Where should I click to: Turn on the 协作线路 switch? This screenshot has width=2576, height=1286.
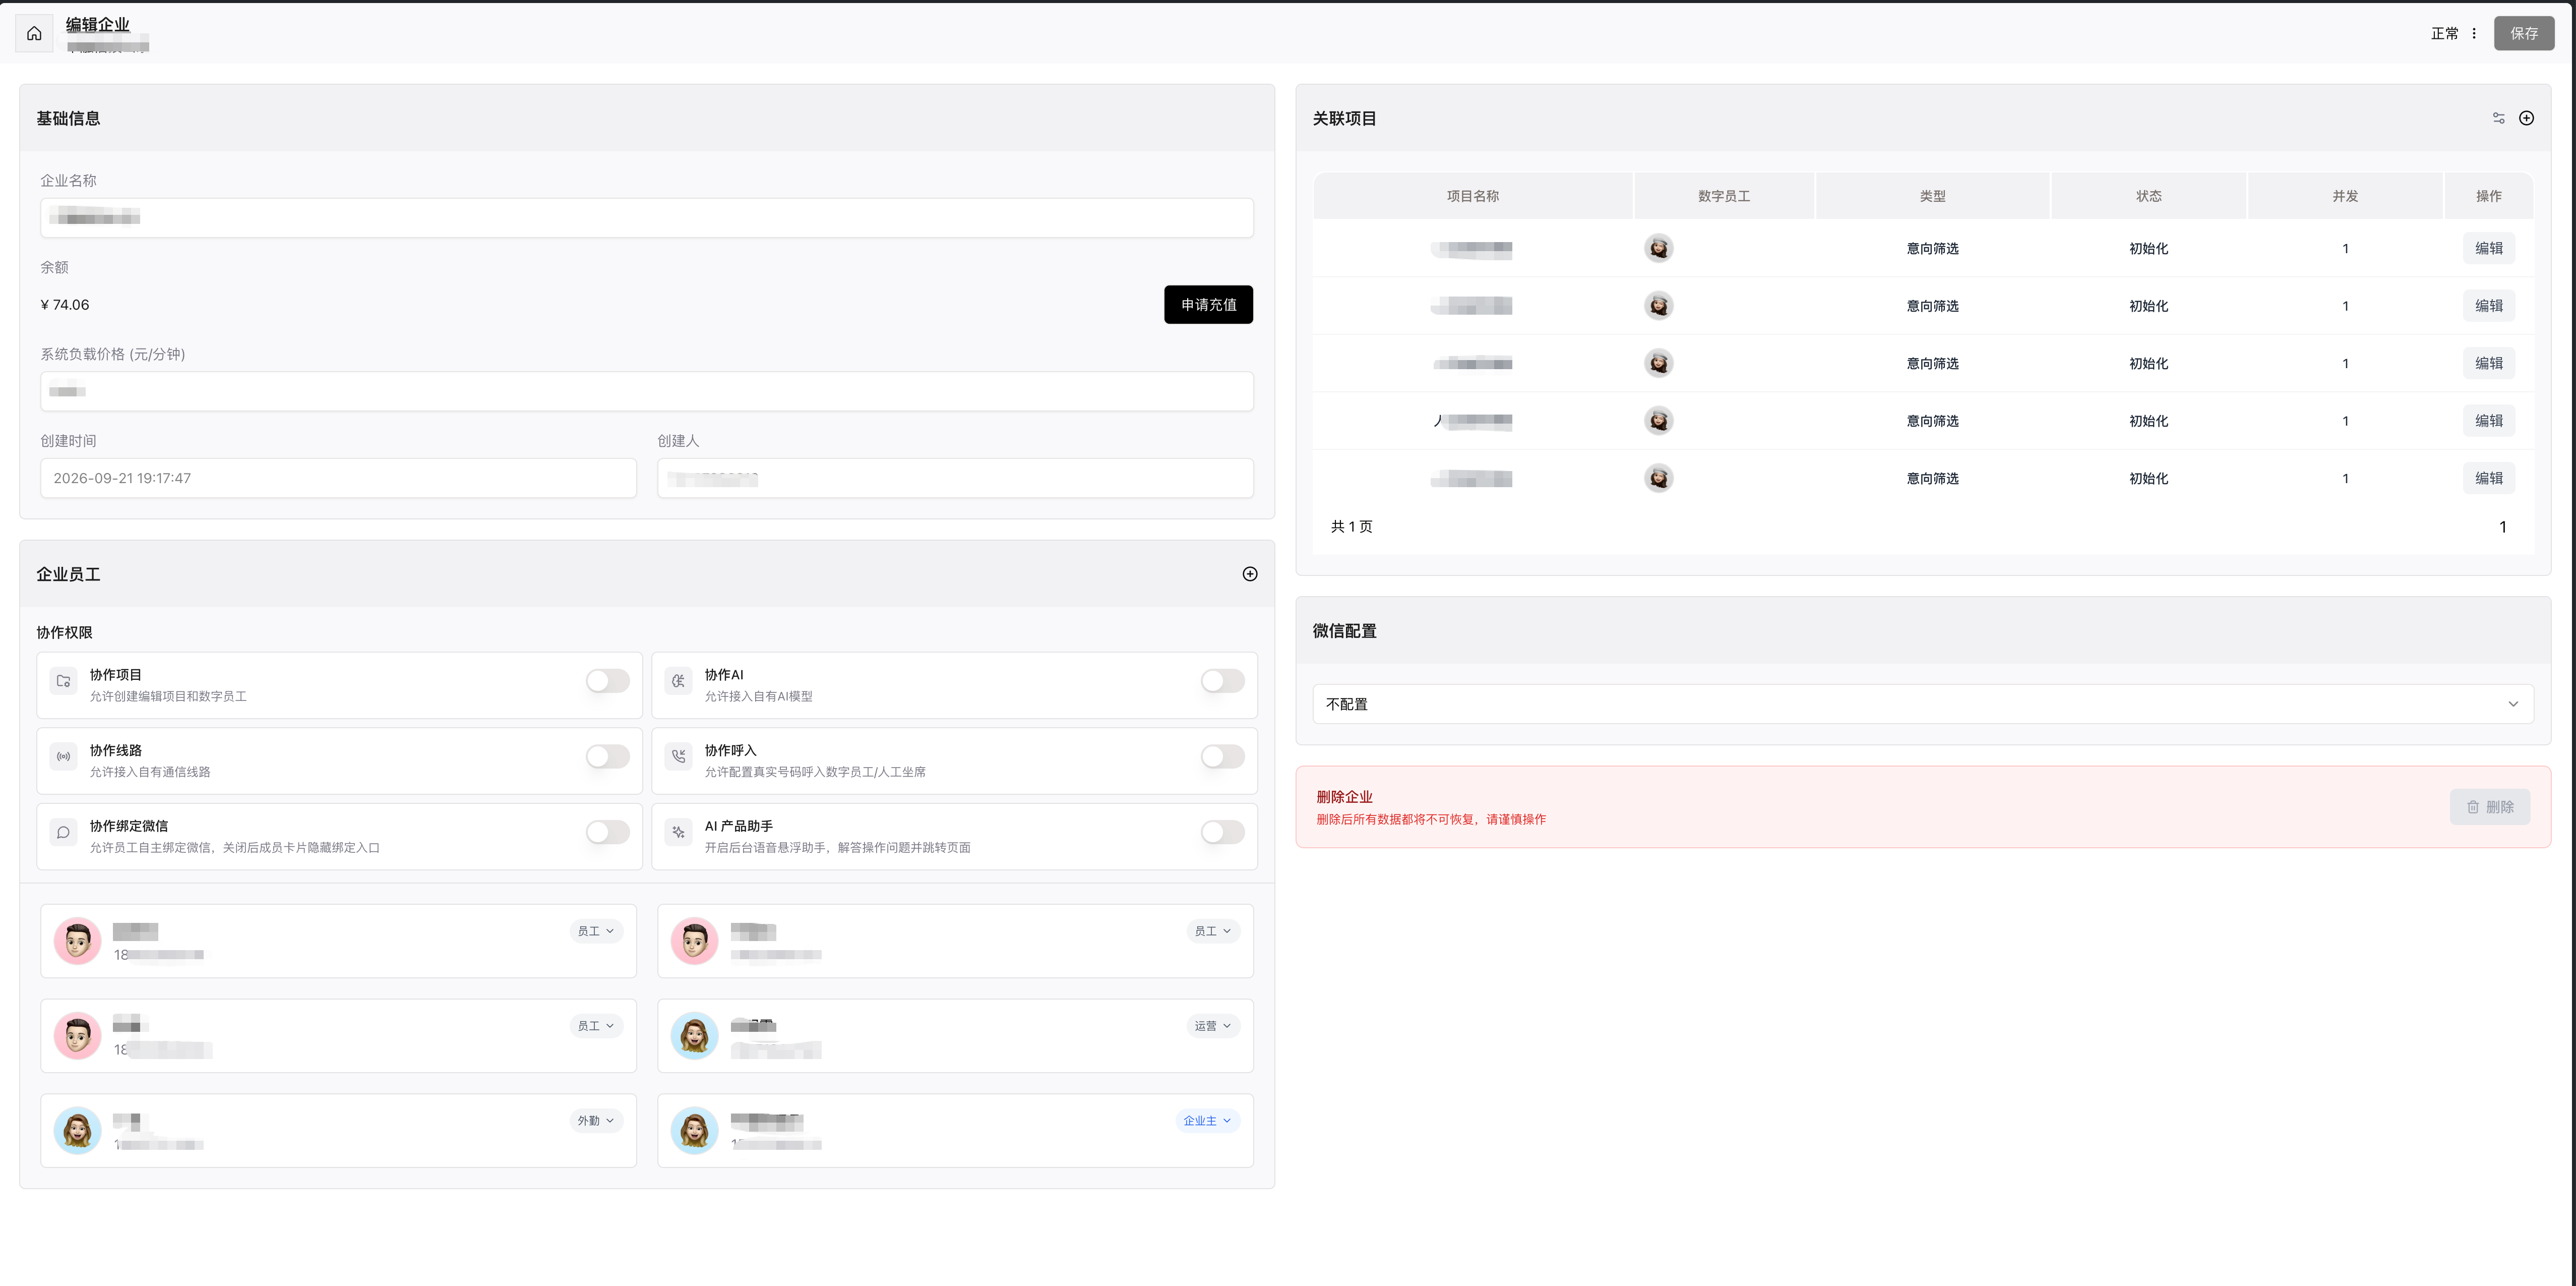(x=607, y=756)
